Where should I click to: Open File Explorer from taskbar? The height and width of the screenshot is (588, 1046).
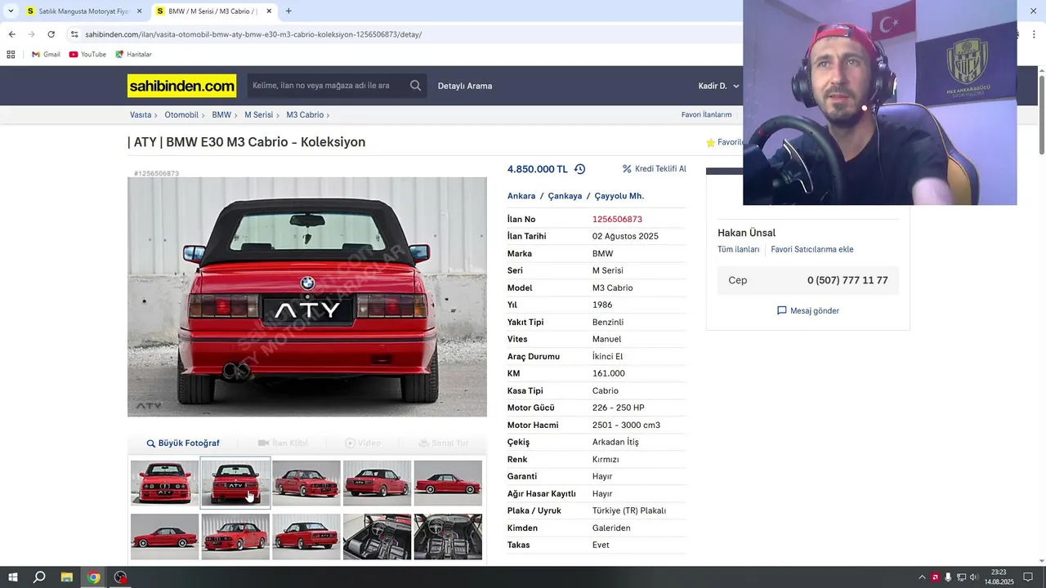pyautogui.click(x=67, y=577)
